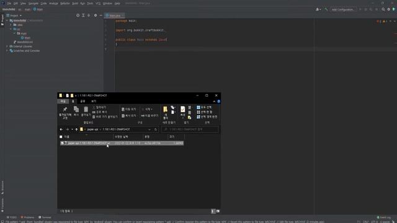The height and width of the screenshot is (223, 397).
Task: Expand Scratches and Consoles node
Action: pyautogui.click(x=7, y=51)
